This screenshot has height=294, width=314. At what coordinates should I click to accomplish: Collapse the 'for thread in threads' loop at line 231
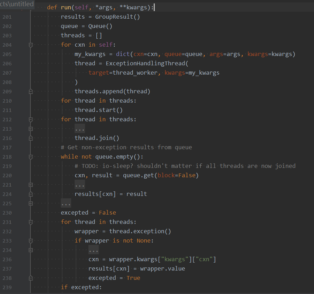[x=31, y=222]
